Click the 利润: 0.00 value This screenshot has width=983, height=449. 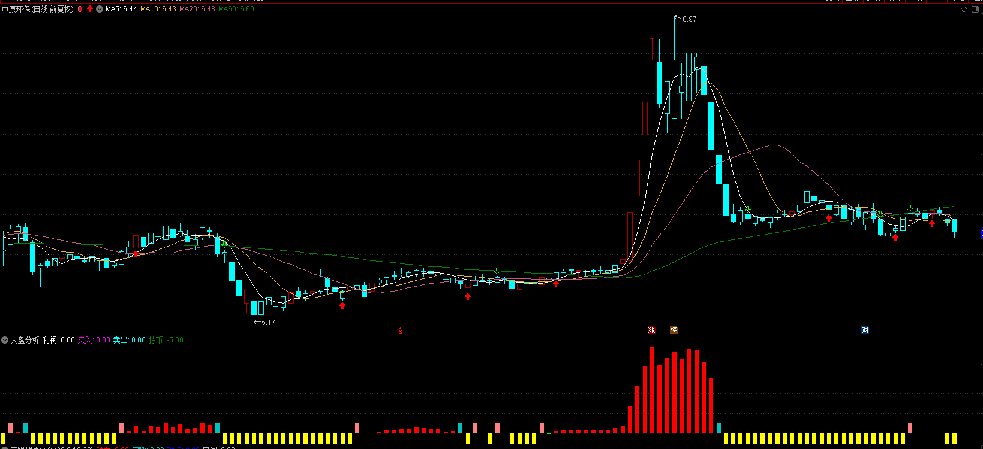pos(59,340)
